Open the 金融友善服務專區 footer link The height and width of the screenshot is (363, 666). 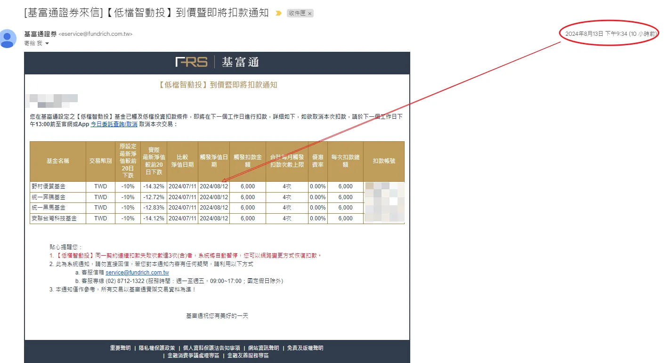[248, 355]
